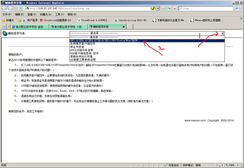Viewport: 244px width, 168px height.
Task: Click the compatibility view icon in address bar
Action: [164, 8]
